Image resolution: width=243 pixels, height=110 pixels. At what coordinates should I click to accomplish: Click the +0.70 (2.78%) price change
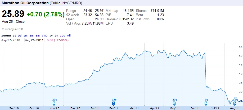point(46,14)
